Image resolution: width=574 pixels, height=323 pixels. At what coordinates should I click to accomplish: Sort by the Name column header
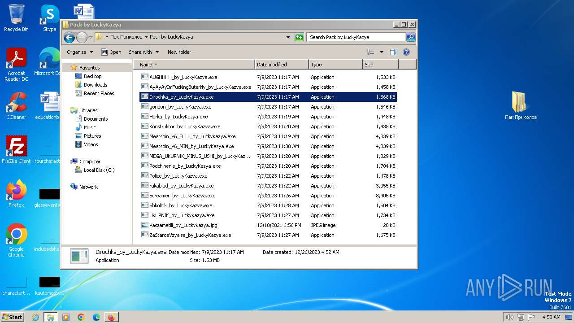tap(194, 65)
